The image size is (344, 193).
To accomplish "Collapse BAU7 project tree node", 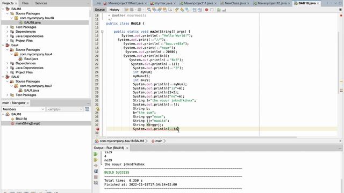I will point(3,77).
